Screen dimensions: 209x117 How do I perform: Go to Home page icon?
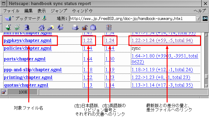(x=41, y=28)
